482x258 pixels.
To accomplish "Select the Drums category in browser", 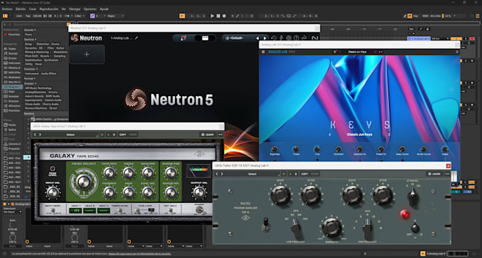I will (11, 58).
